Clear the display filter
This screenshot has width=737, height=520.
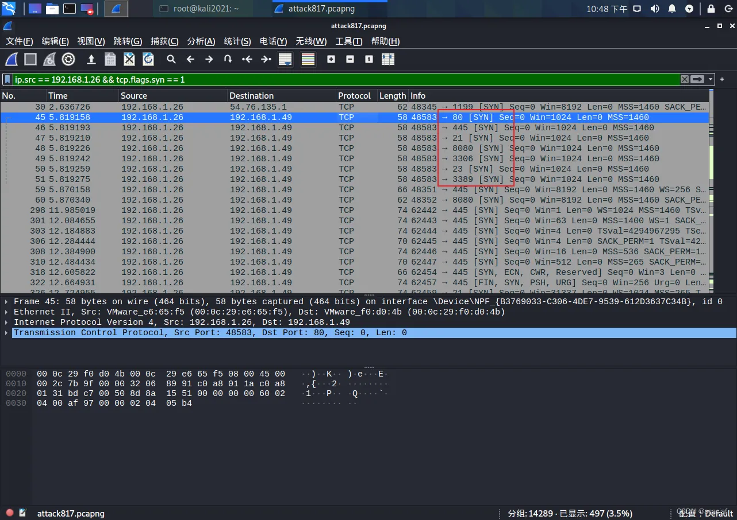click(685, 80)
